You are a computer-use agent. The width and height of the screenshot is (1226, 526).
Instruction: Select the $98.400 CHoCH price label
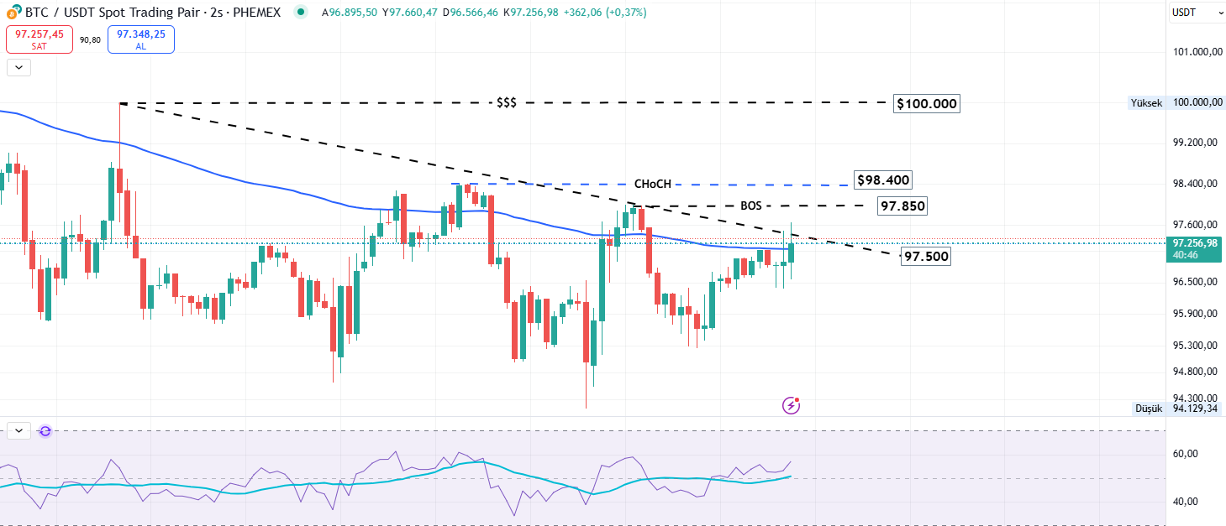[x=882, y=180]
